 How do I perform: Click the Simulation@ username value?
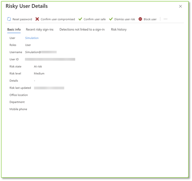[x=41, y=52]
